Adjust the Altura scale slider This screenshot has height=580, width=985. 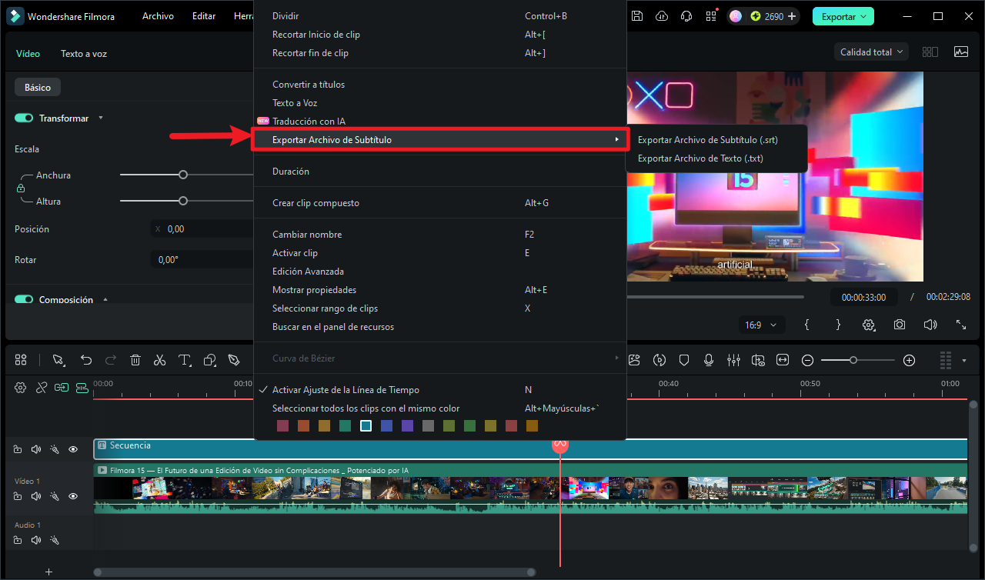click(183, 201)
